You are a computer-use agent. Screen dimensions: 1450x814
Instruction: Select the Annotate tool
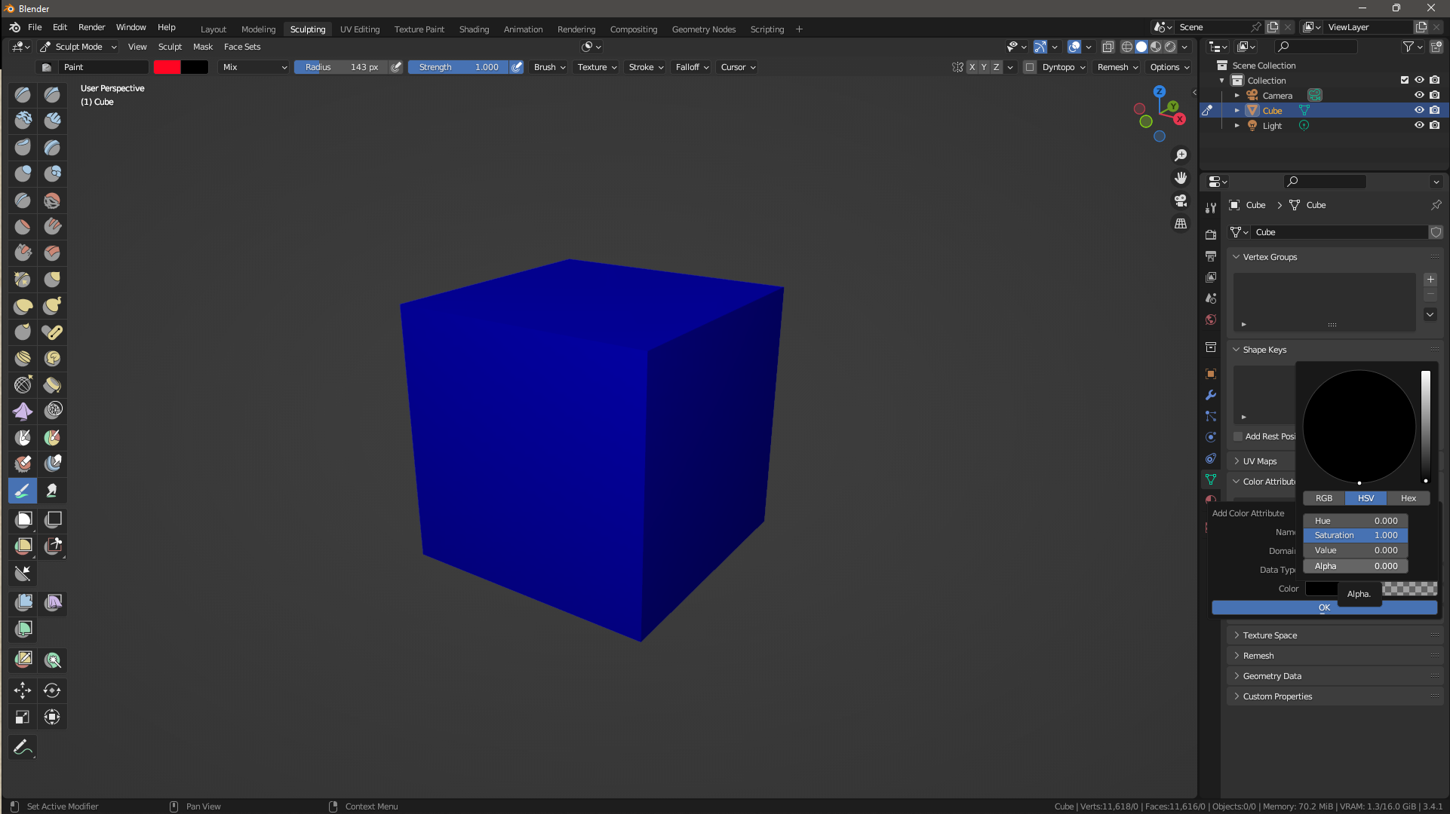click(x=23, y=747)
